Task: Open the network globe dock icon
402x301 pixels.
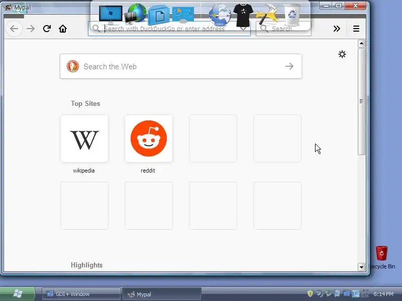Action: click(136, 14)
